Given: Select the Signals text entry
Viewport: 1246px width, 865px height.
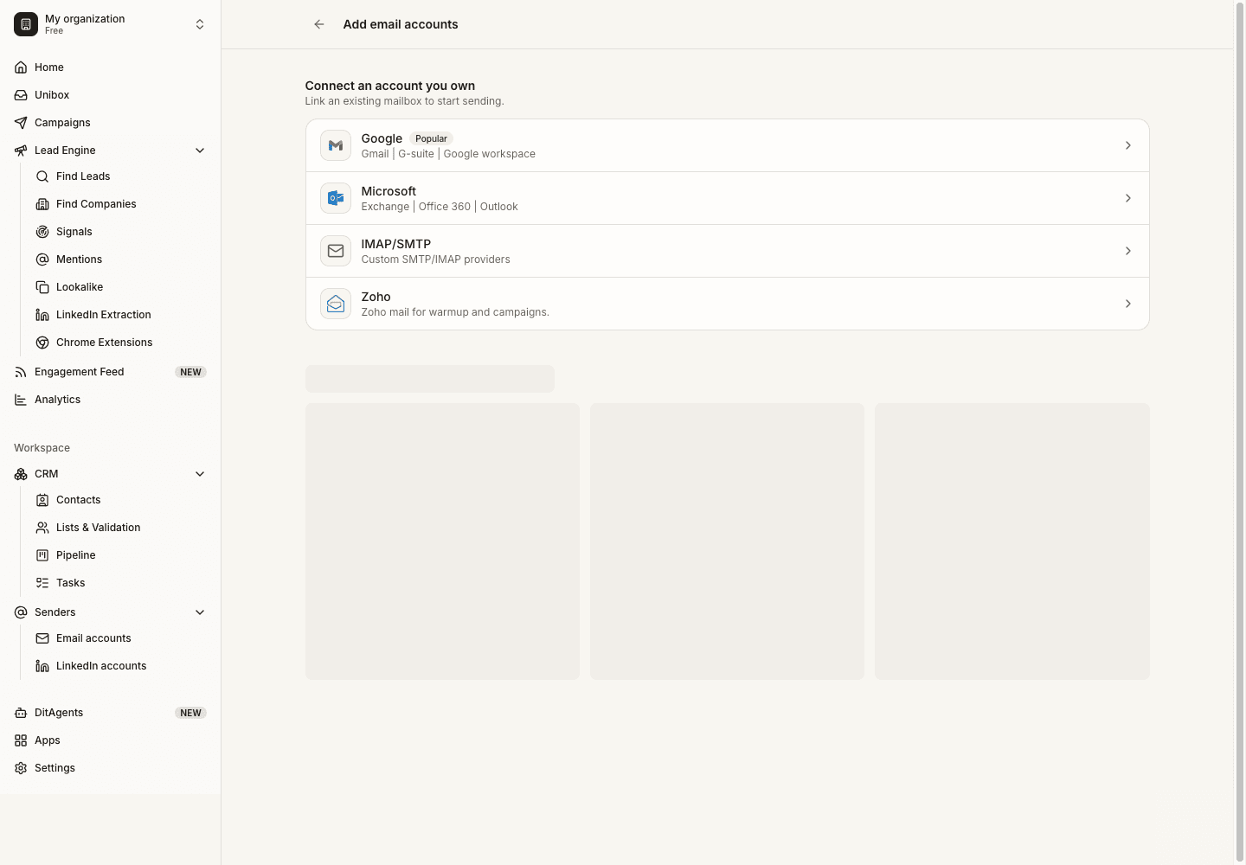Looking at the screenshot, I should tap(74, 232).
